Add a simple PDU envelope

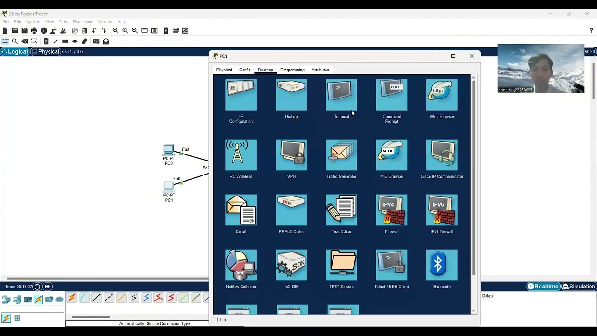(96, 42)
